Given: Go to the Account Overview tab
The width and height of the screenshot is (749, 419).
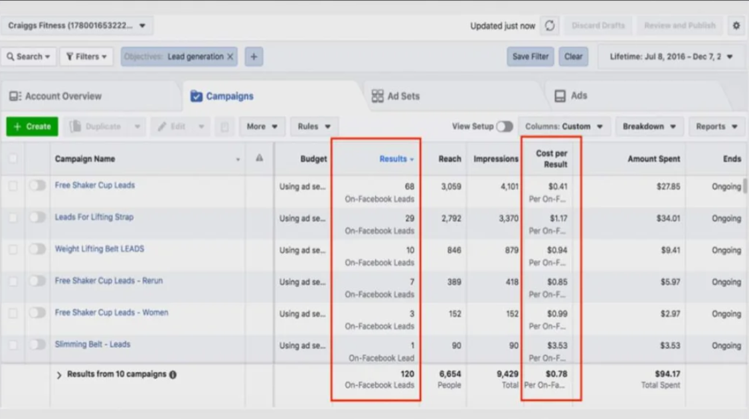Looking at the screenshot, I should 56,96.
